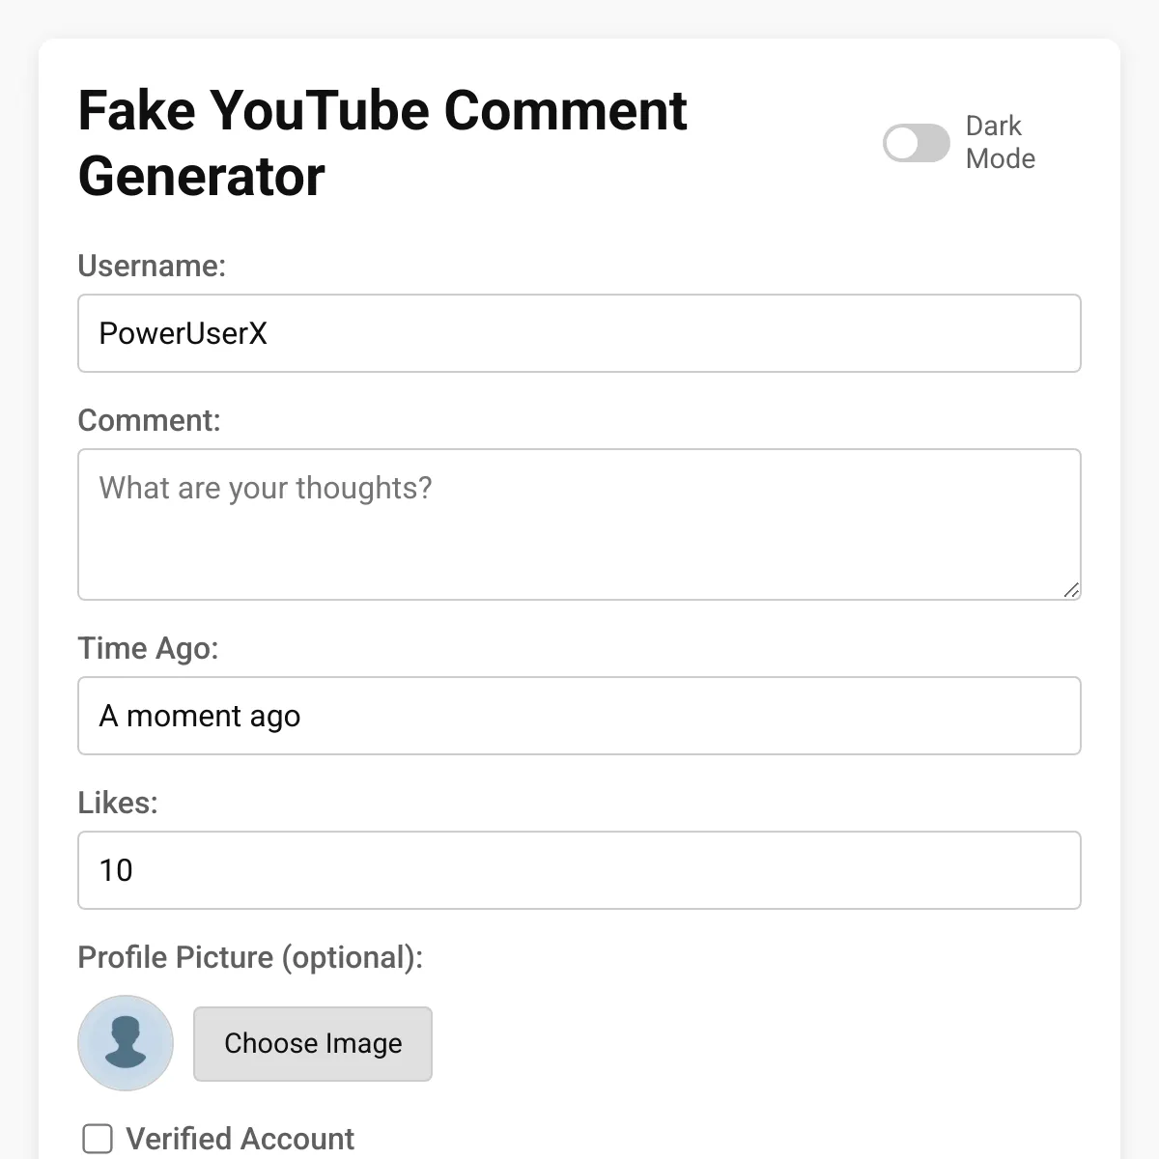Click the 'Likes:' label
1159x1159 pixels.
(118, 803)
